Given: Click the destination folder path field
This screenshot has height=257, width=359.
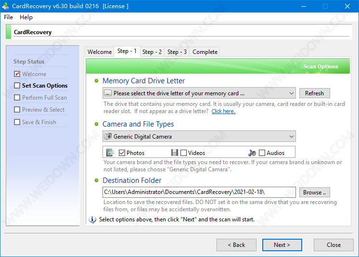Looking at the screenshot, I should (x=199, y=192).
